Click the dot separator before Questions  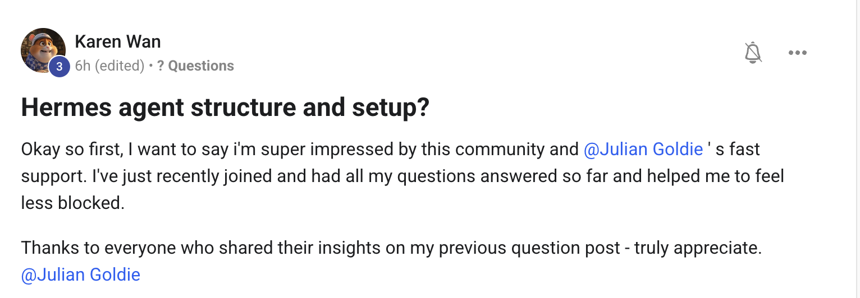[x=151, y=66]
